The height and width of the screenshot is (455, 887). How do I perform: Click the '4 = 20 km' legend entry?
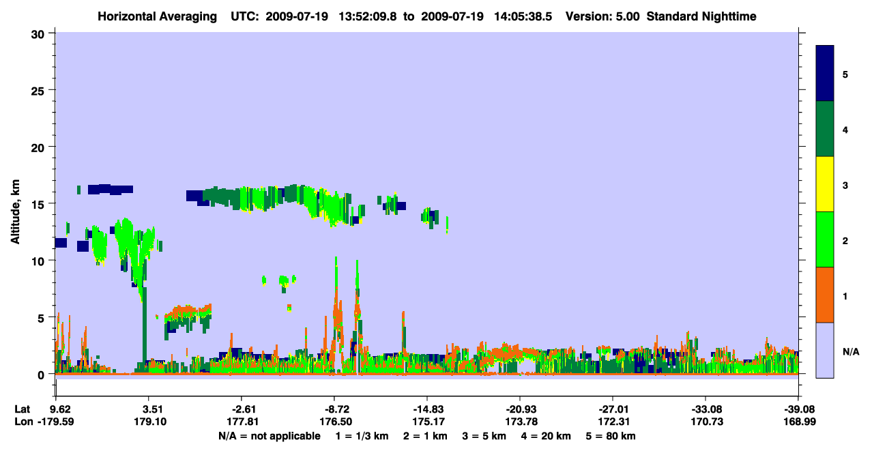pos(547,436)
